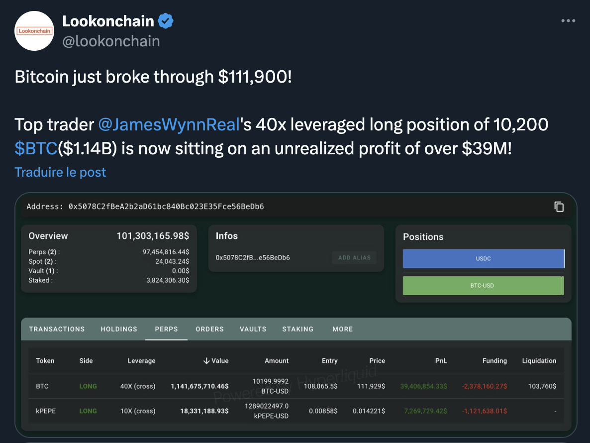Image resolution: width=590 pixels, height=443 pixels.
Task: Click "Traduire le post" translate link
Action: pyautogui.click(x=60, y=172)
